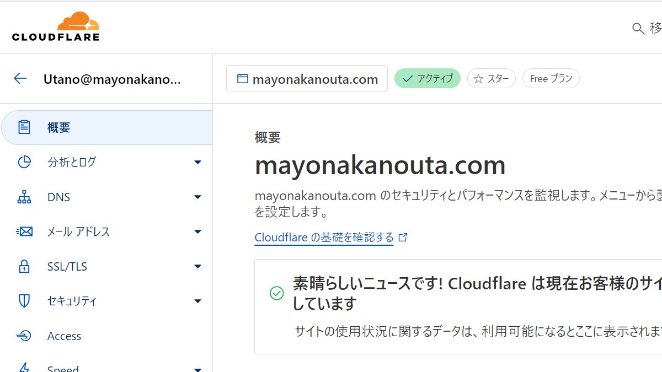Viewport: 662px width, 372px height.
Task: Click the mayonakanouta.com domain button
Action: tap(307, 79)
